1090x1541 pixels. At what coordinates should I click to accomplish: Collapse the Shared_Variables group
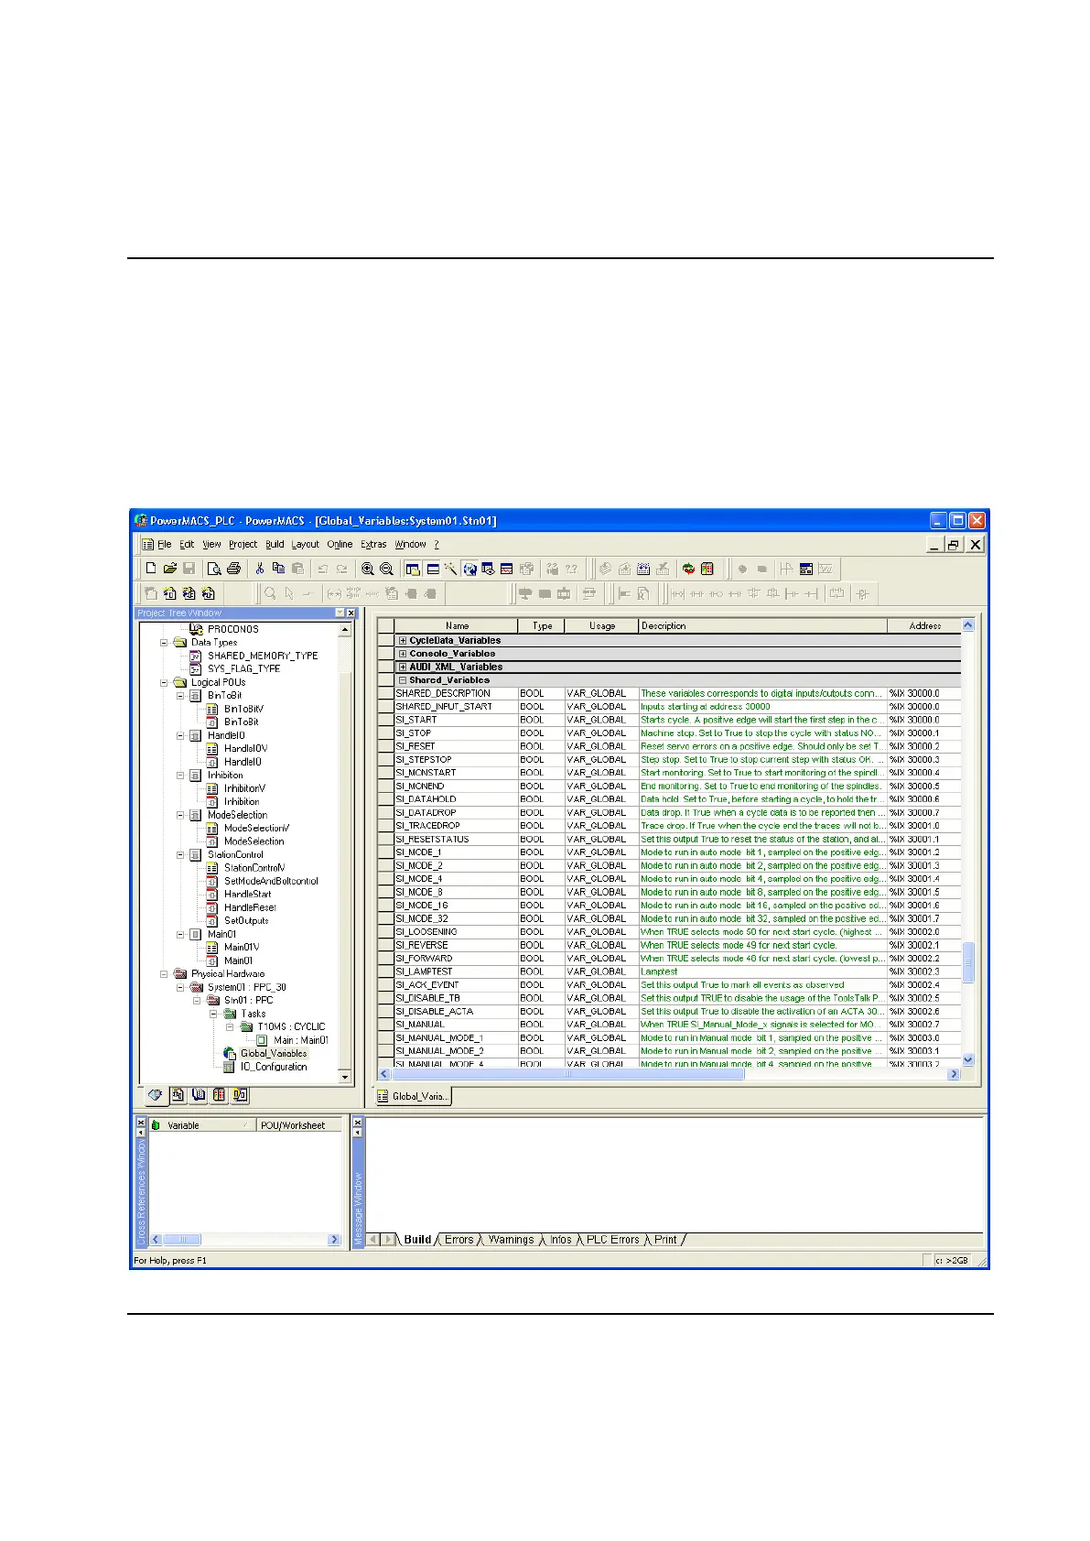[x=403, y=680]
